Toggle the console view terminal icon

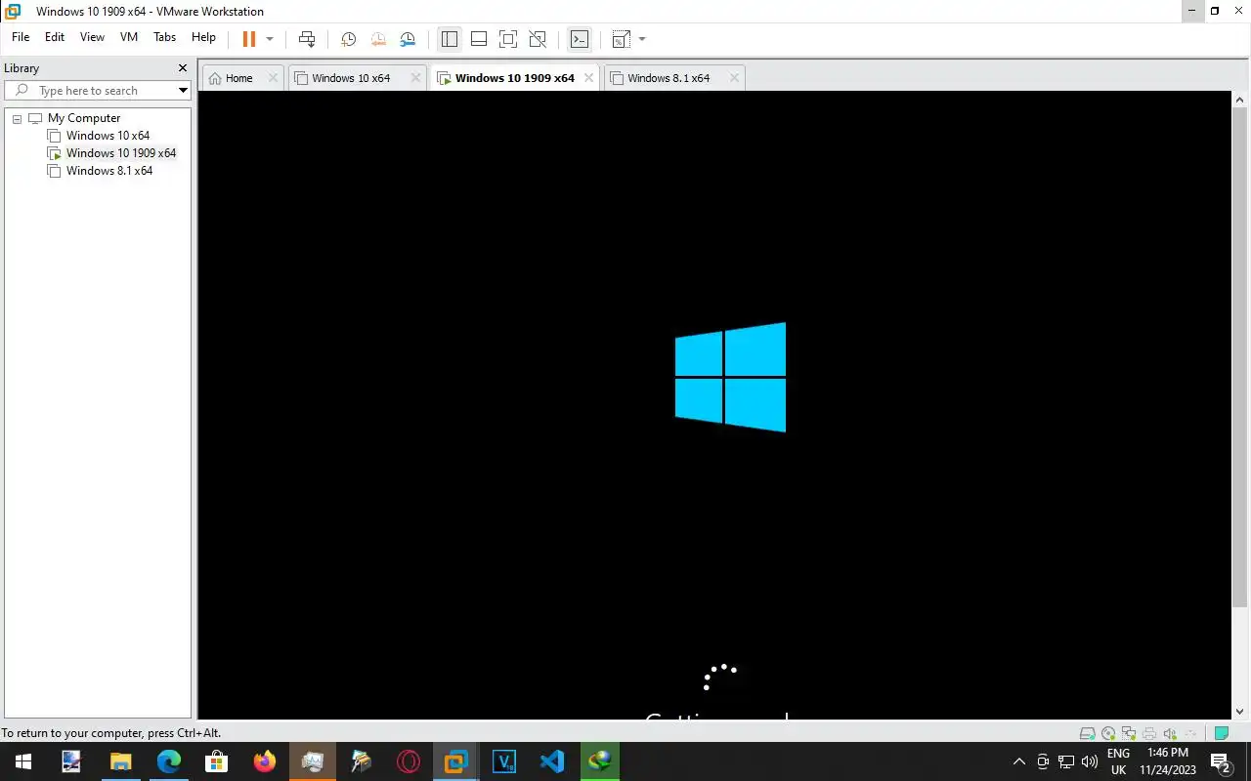coord(580,39)
